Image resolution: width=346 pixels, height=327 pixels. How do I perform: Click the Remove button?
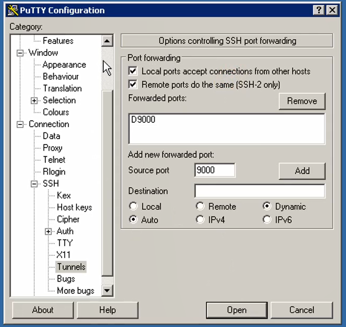[x=302, y=101]
